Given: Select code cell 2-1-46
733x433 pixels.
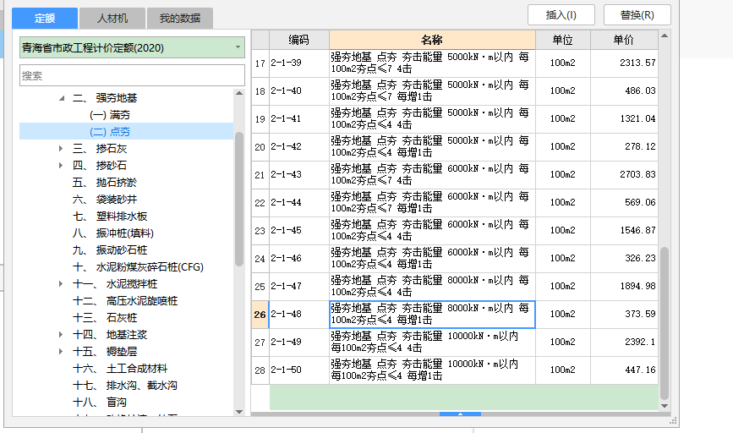Looking at the screenshot, I should point(299,258).
